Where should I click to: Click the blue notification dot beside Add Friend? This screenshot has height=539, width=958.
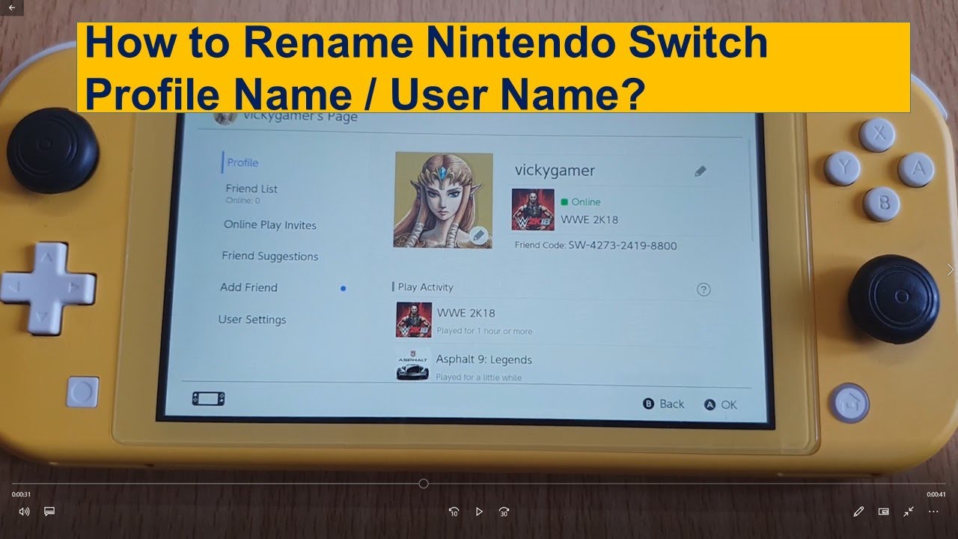pyautogui.click(x=343, y=288)
